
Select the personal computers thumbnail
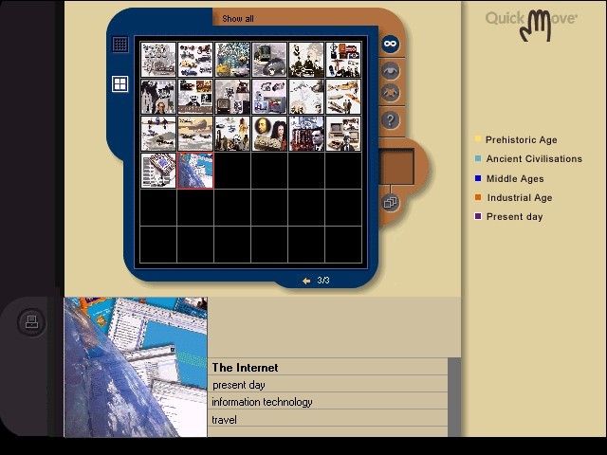(343, 134)
